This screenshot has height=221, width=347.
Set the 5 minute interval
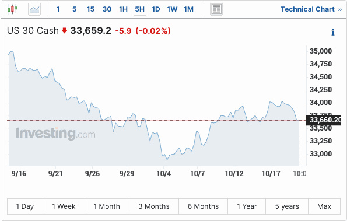(x=74, y=9)
